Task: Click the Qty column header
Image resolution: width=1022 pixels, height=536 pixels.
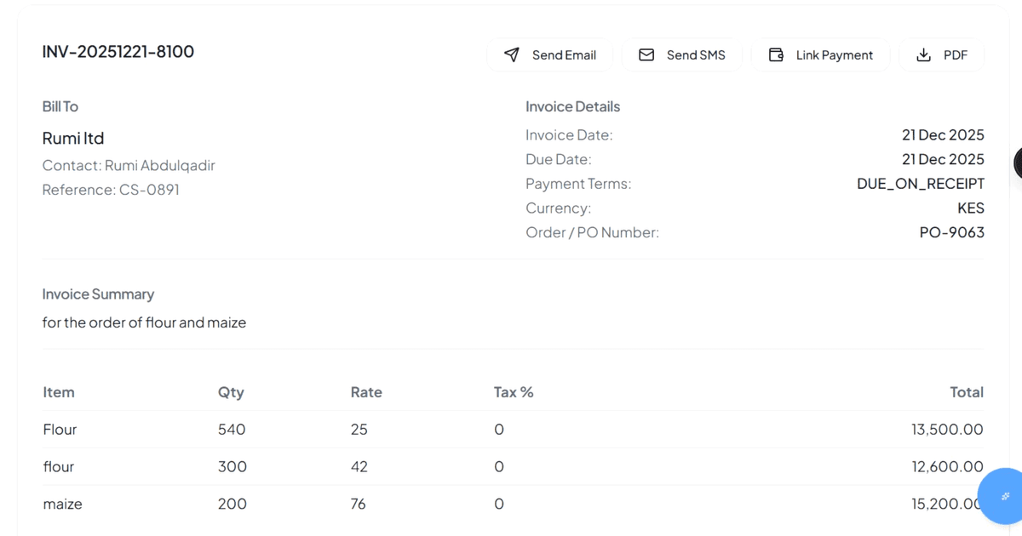Action: 231,392
